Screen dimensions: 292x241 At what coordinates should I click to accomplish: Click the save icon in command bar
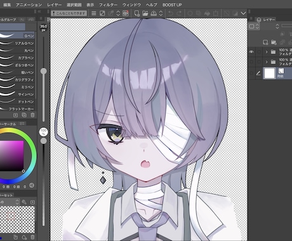(x=154, y=13)
